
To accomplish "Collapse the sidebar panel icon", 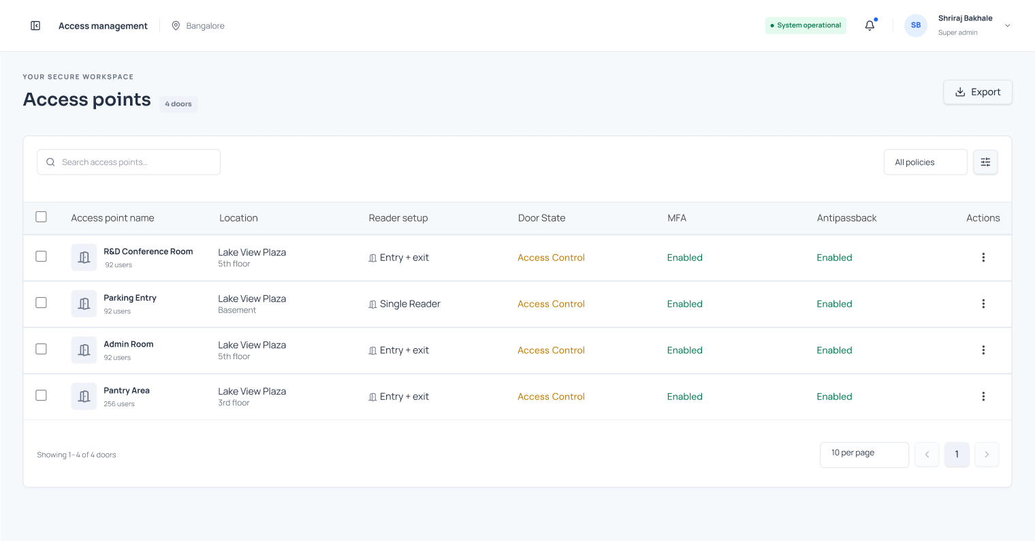I will [x=35, y=26].
